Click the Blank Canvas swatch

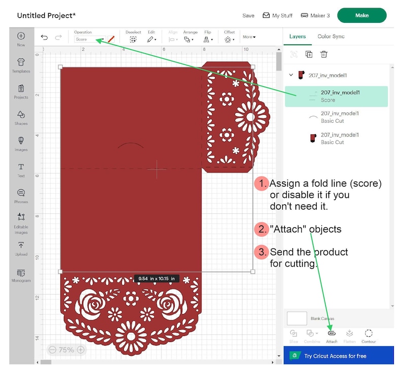[296, 318]
